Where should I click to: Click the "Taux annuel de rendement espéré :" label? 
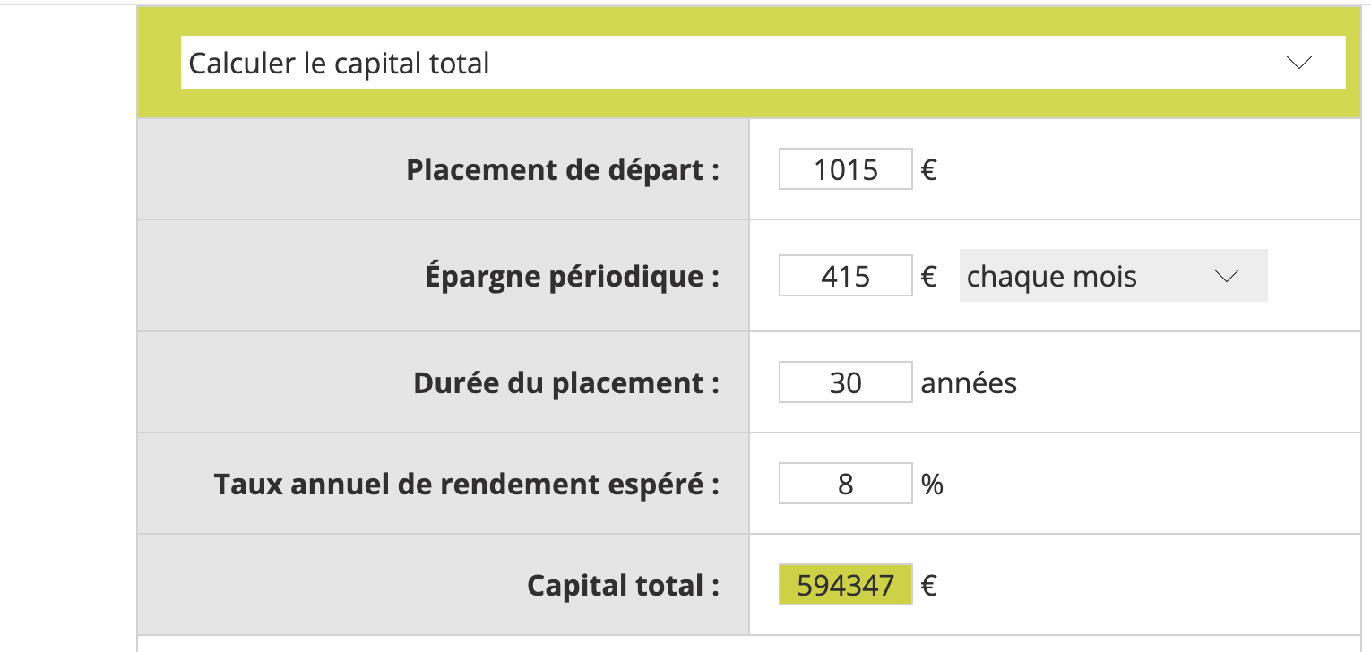click(x=467, y=485)
